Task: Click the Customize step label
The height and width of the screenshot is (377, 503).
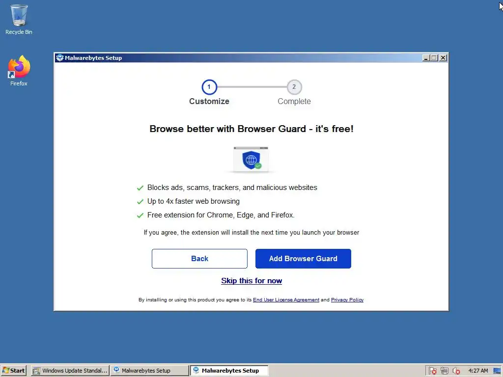Action: (x=209, y=101)
